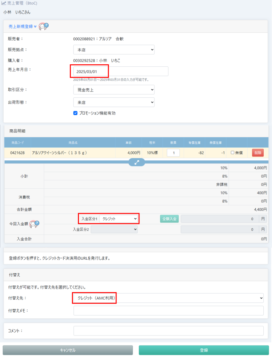
Task: Open help mascot icon beside 今回入金額
Action: (x=34, y=224)
